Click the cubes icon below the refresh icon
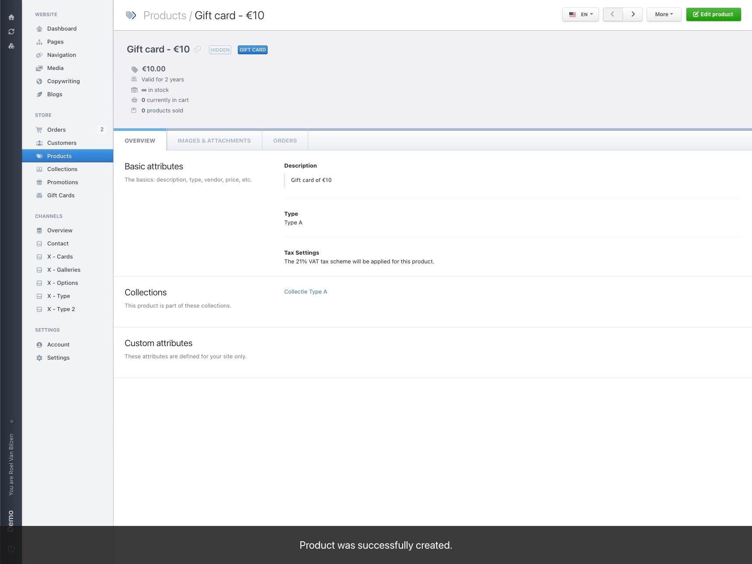 11,46
